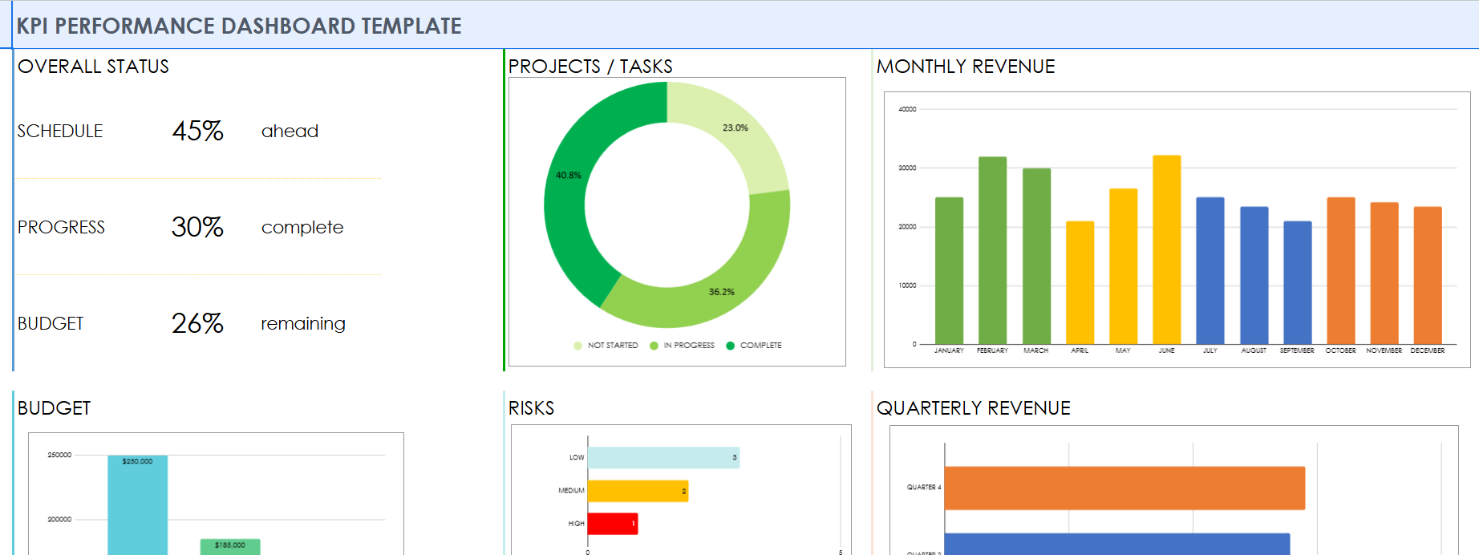The width and height of the screenshot is (1479, 555).
Task: Select the 30% progress value cell
Action: click(197, 228)
